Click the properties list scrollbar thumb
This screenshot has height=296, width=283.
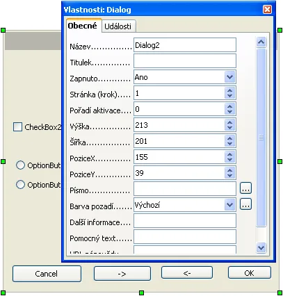[x=261, y=138]
